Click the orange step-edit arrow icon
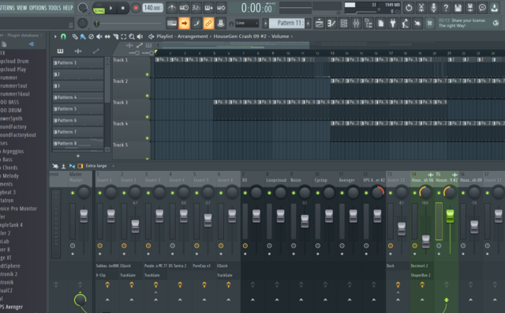Screen dimensions: 505x313 point(184,23)
